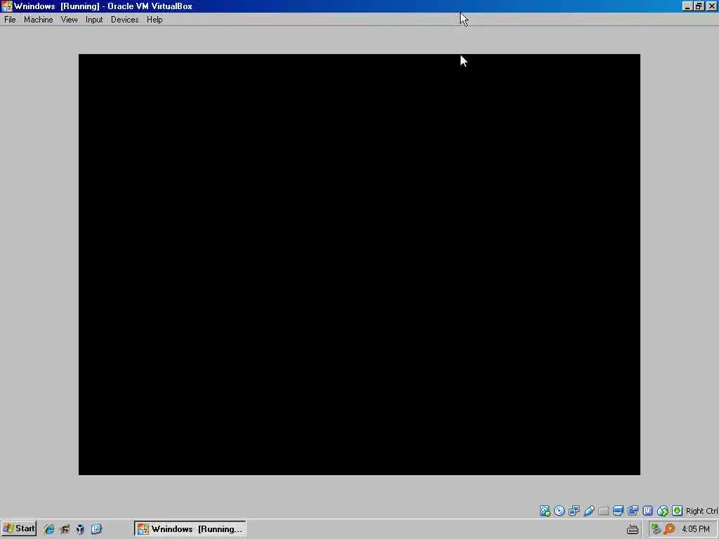Open the Input menu
Image resolution: width=719 pixels, height=539 pixels.
point(94,20)
